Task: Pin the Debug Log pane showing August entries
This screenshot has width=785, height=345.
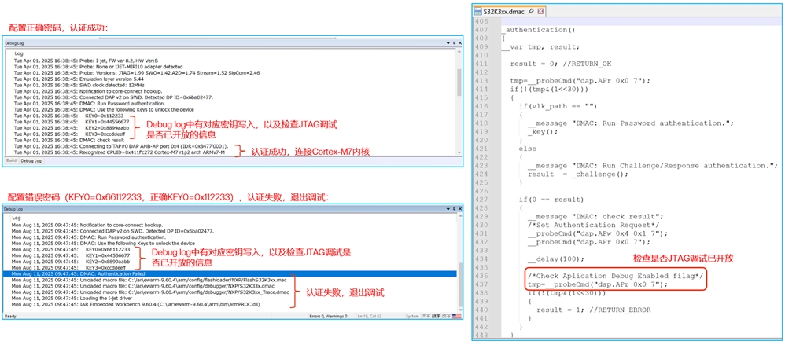Action: click(x=454, y=210)
